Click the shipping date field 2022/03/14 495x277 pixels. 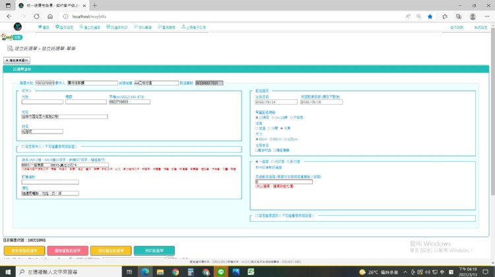click(x=277, y=102)
